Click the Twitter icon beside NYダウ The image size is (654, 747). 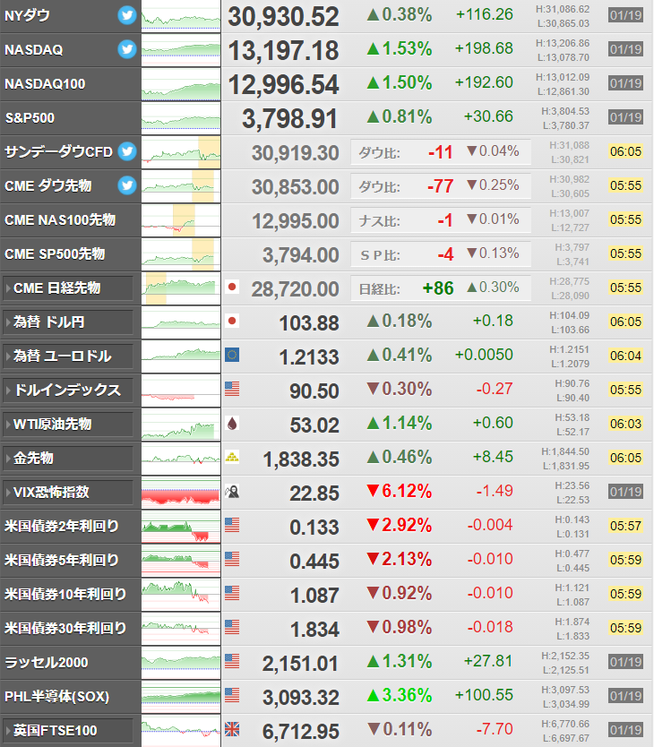click(127, 16)
